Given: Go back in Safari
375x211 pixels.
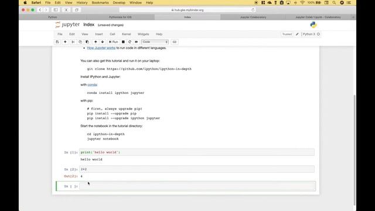Looking at the screenshot, I should coord(40,10).
